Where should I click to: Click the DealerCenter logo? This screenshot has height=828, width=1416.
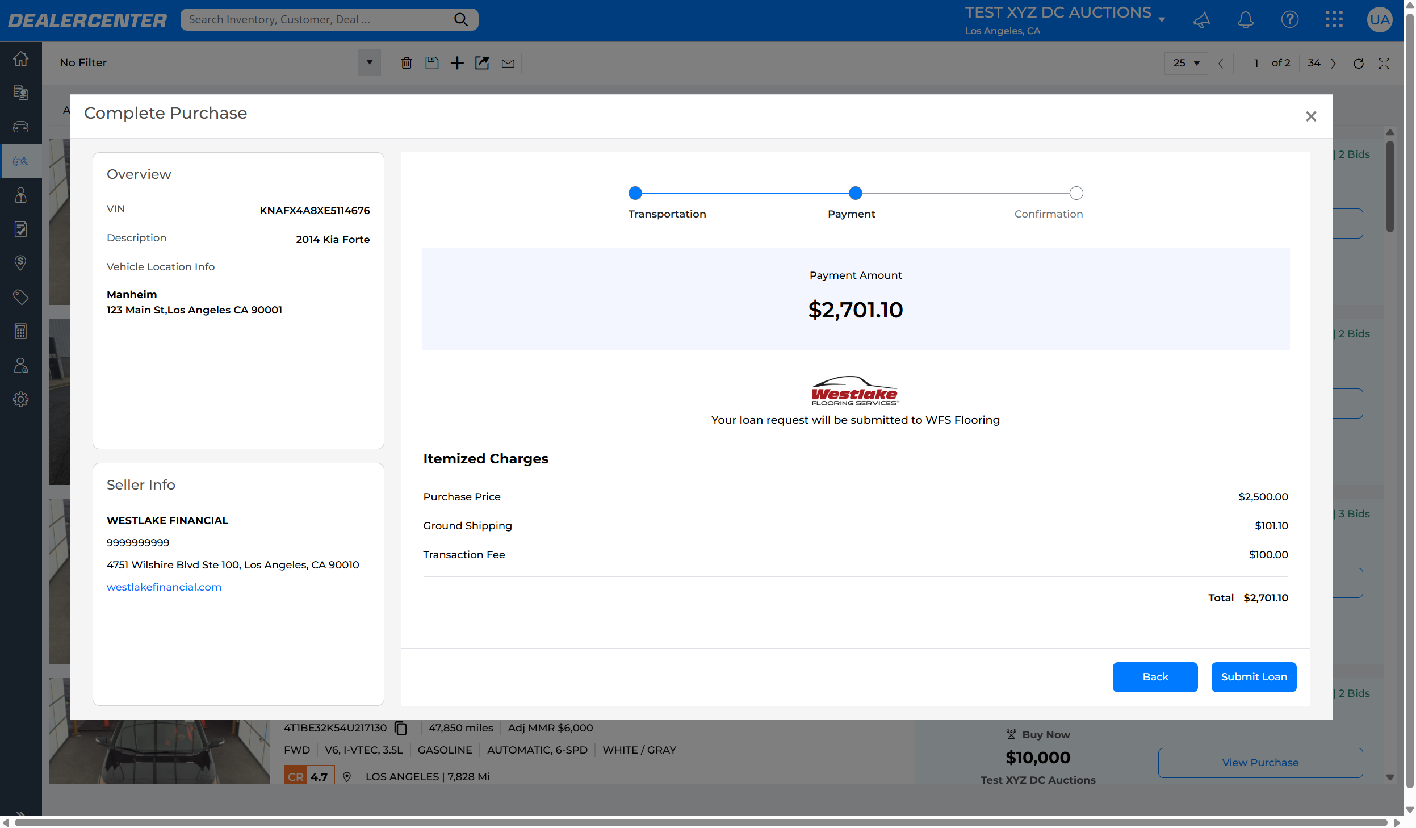pos(87,20)
